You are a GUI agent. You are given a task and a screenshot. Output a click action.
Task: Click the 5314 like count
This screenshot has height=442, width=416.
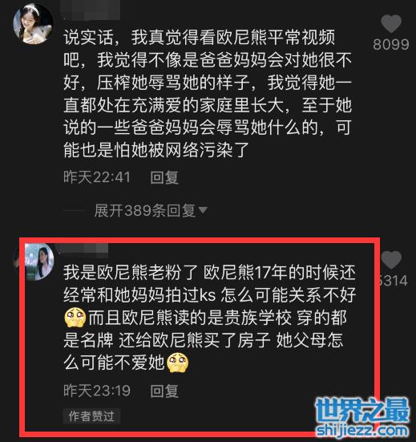394,281
